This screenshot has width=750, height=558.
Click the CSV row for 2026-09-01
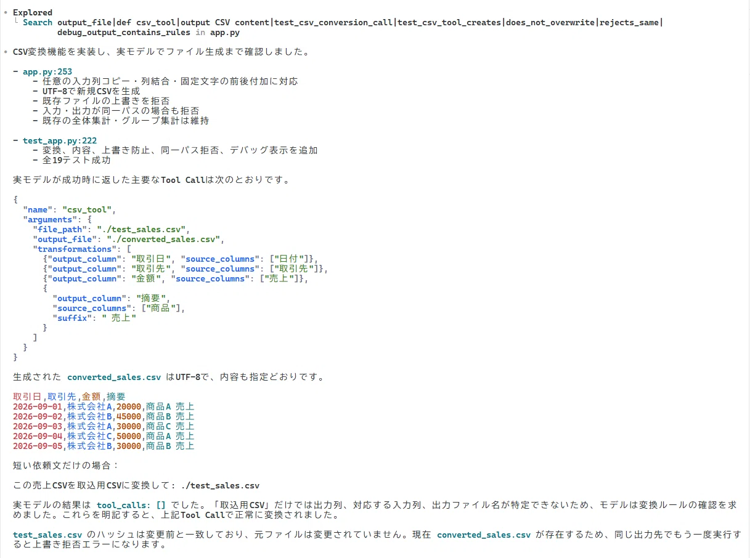[104, 406]
